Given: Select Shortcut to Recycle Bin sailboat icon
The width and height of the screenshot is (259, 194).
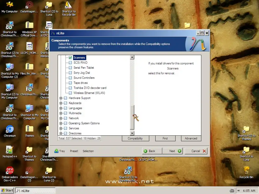Looking at the screenshot, I should (x=69, y=9).
